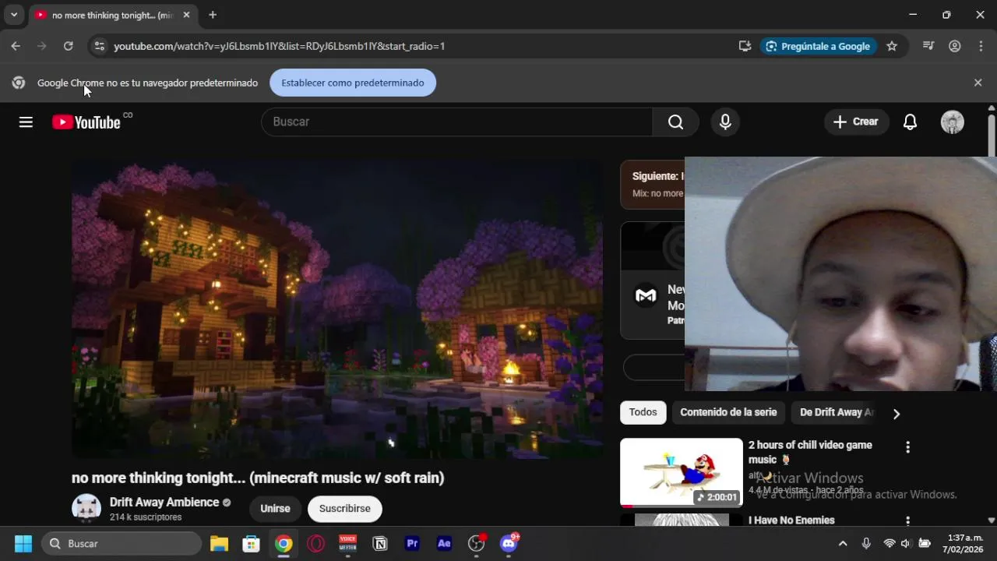Open the 'I Have No Enemies' video title
Image resolution: width=997 pixels, height=561 pixels.
791,520
